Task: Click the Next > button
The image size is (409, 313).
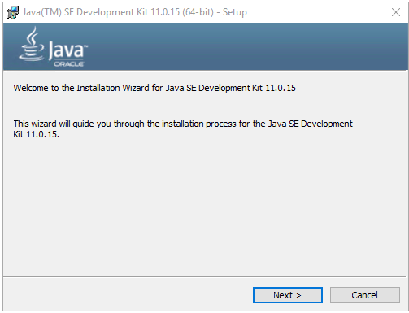Action: pyautogui.click(x=288, y=295)
